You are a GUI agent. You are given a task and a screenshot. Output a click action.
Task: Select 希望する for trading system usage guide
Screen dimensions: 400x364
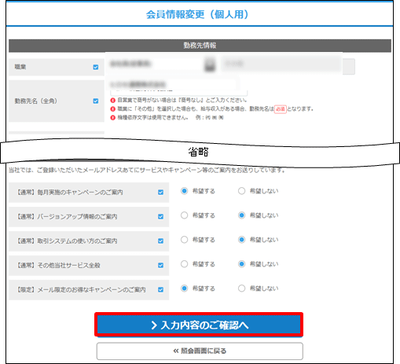pos(184,240)
